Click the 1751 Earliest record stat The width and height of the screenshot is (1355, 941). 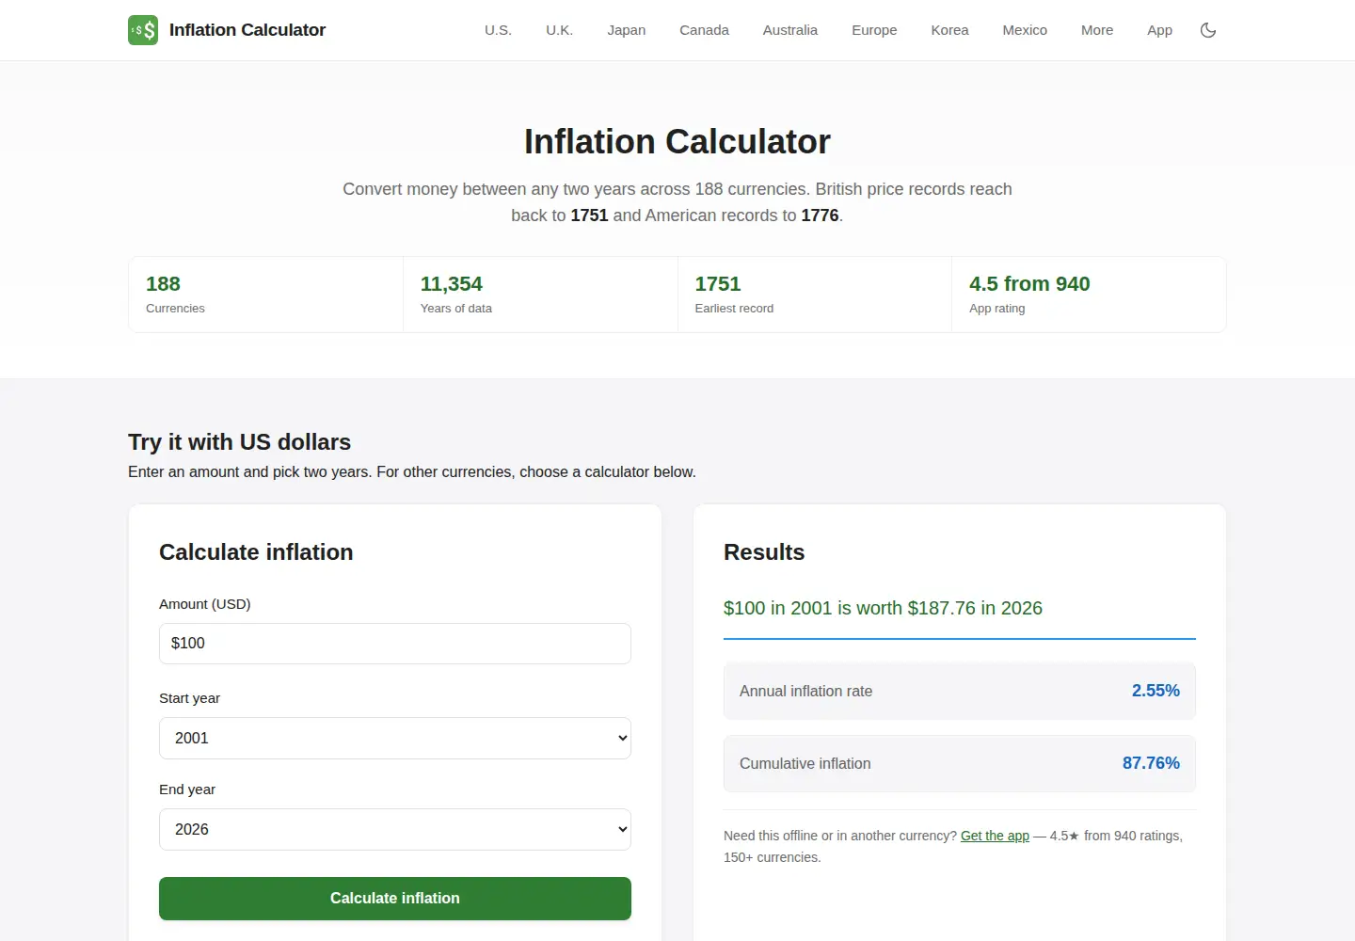coord(815,295)
